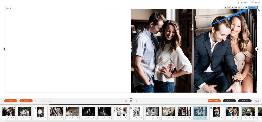The image size is (262, 122).
Task: Click the horizontal arrows spacing tool
Action: [x=229, y=7]
